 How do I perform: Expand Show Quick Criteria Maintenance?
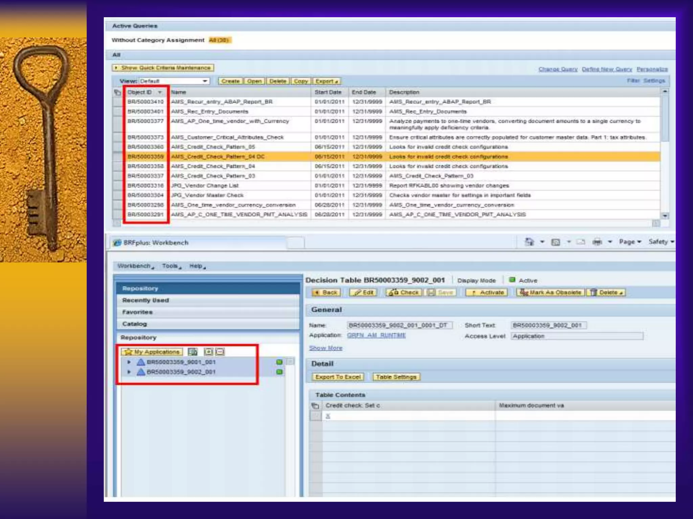point(163,68)
